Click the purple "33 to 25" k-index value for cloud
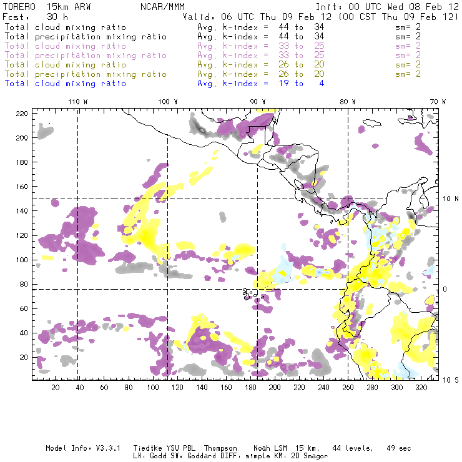This screenshot has width=462, height=462. pyautogui.click(x=302, y=46)
